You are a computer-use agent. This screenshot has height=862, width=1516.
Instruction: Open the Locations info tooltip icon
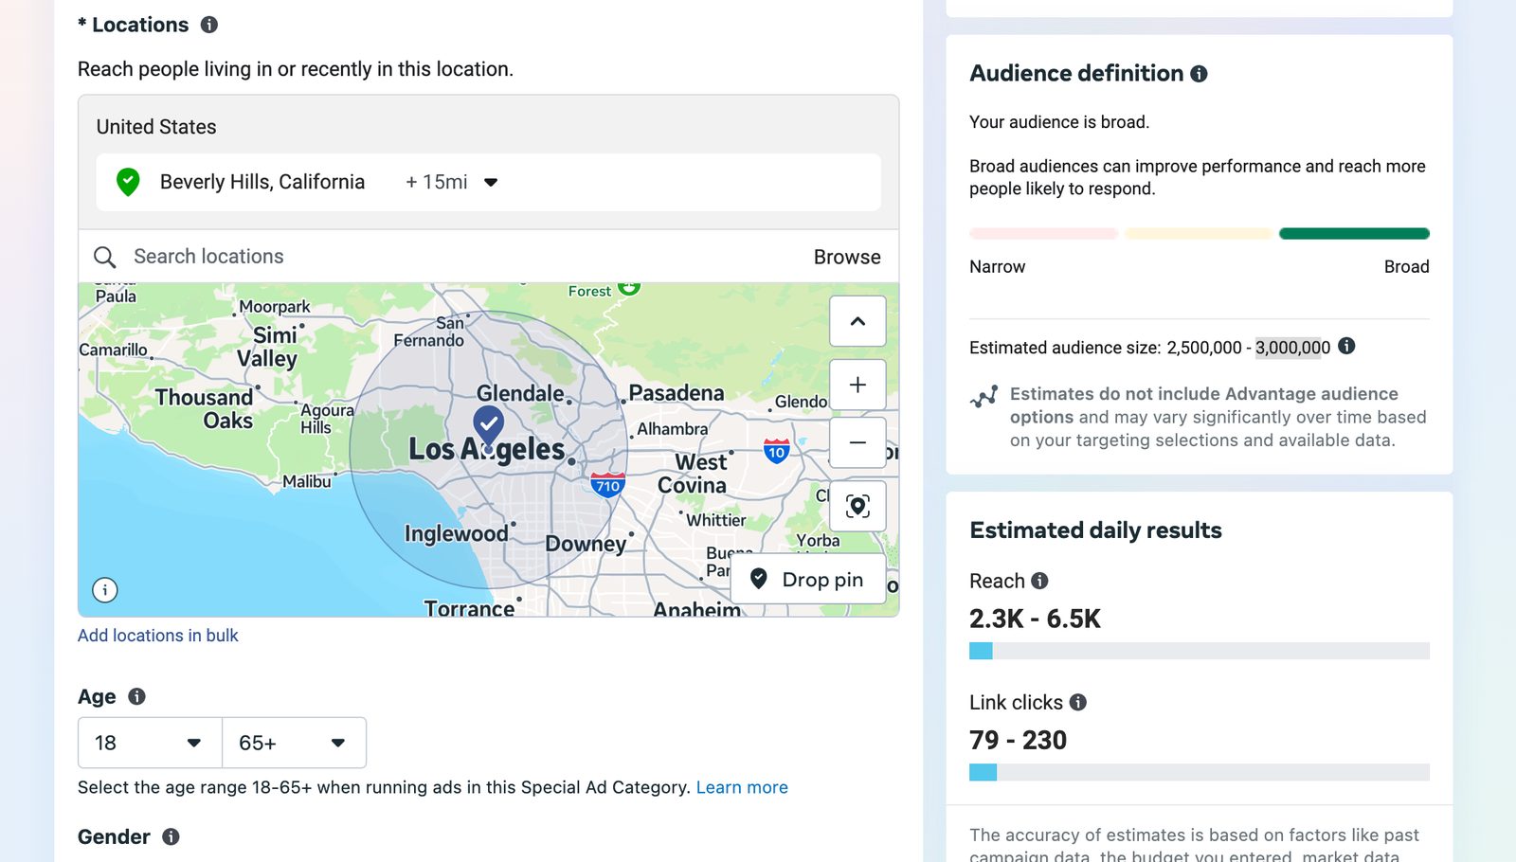click(x=209, y=25)
